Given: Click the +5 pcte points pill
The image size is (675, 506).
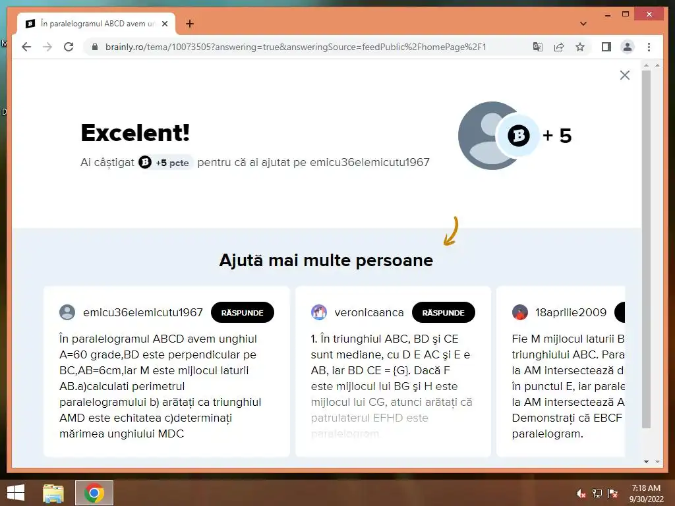Looking at the screenshot, I should pyautogui.click(x=165, y=163).
